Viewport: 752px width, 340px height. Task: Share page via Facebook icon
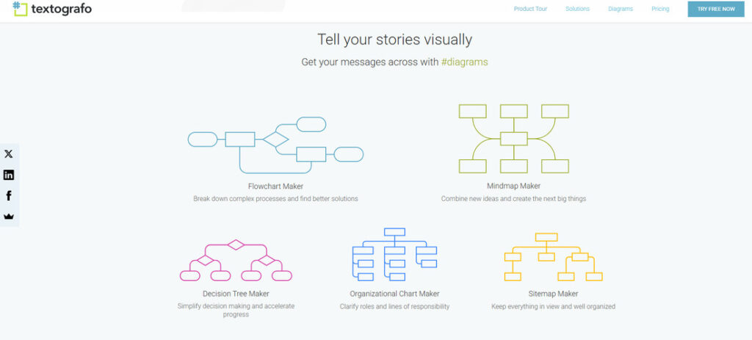pyautogui.click(x=9, y=196)
